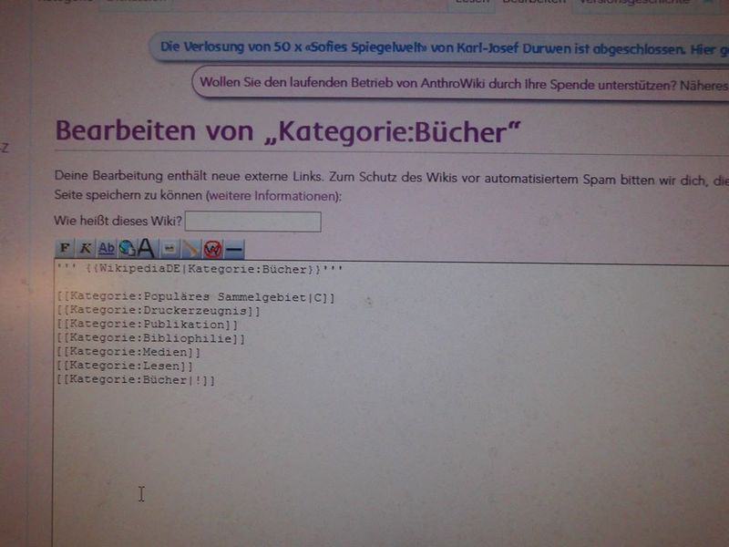Insert embedded file picture icon
The image size is (729, 547).
[x=169, y=249]
